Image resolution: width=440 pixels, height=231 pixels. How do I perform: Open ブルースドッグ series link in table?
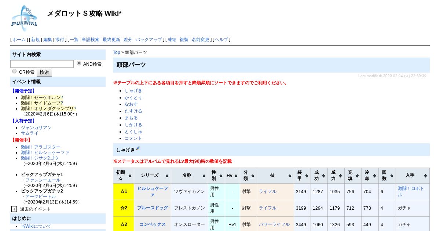pos(153,208)
